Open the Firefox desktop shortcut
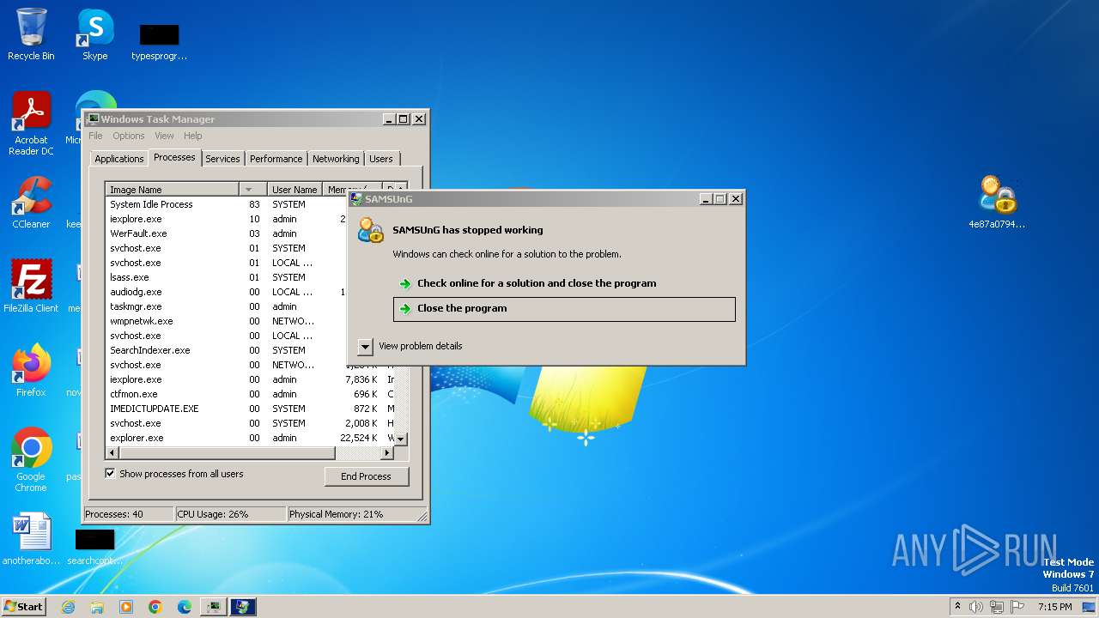 pyautogui.click(x=31, y=370)
